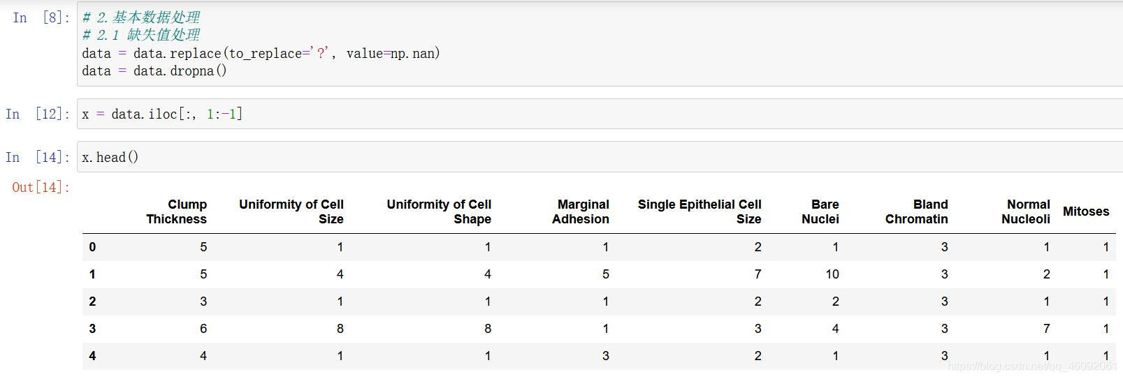
Task: Click the Clump Thickness column header
Action: 176,211
